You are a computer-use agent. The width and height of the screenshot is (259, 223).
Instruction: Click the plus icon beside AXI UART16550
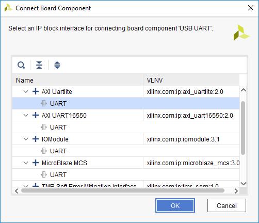coord(36,115)
